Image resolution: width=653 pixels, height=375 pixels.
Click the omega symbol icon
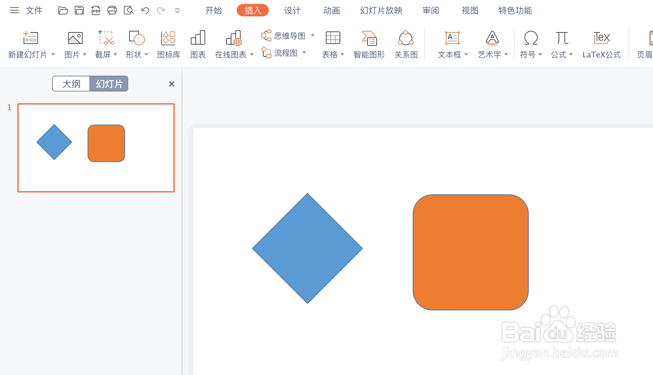(x=531, y=38)
